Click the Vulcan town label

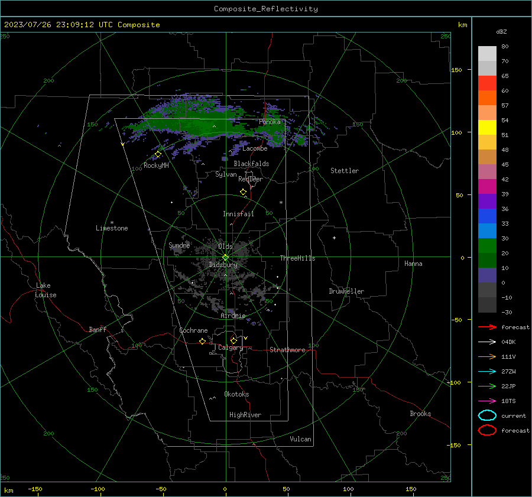pos(300,439)
